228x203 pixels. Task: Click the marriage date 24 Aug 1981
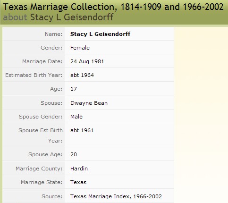pos(87,61)
